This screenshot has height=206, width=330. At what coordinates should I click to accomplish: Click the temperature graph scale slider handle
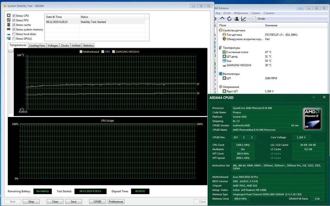click(11, 51)
